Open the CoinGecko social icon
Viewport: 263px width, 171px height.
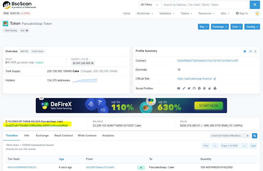coord(209,88)
